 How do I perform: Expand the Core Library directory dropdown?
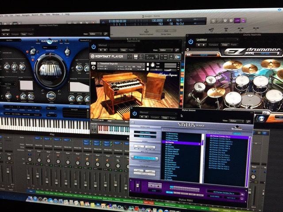pyautogui.click(x=145, y=132)
